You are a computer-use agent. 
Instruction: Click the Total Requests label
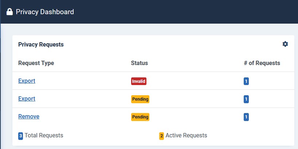click(44, 136)
